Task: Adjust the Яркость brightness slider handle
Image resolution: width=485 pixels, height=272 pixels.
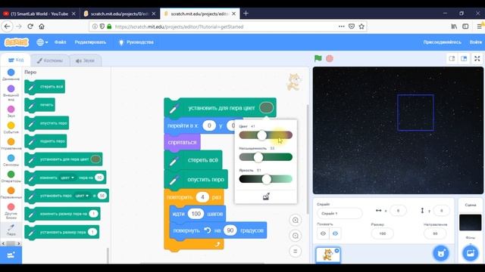Action: point(266,179)
